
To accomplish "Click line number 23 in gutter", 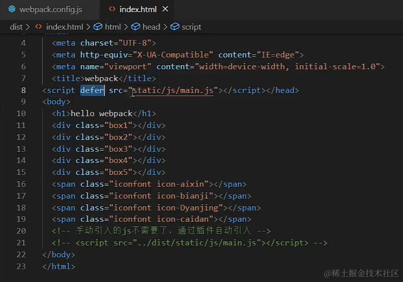I will [x=21, y=266].
